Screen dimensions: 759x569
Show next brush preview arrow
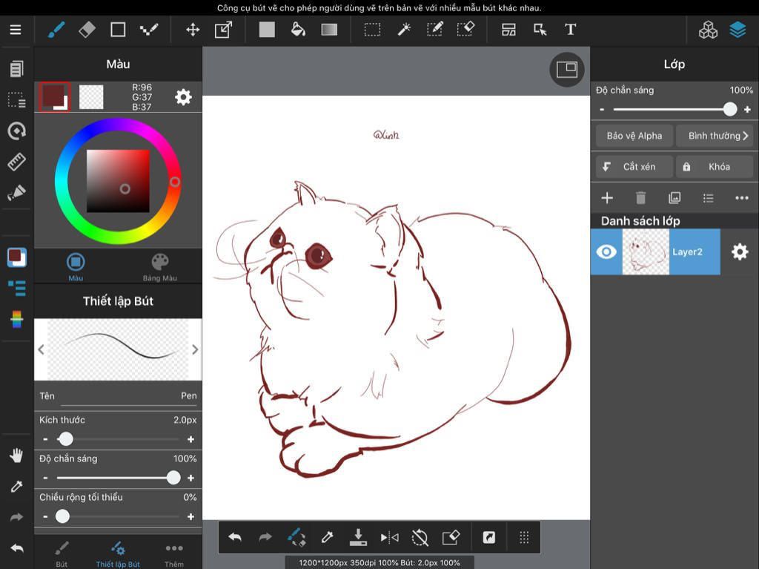pyautogui.click(x=195, y=349)
